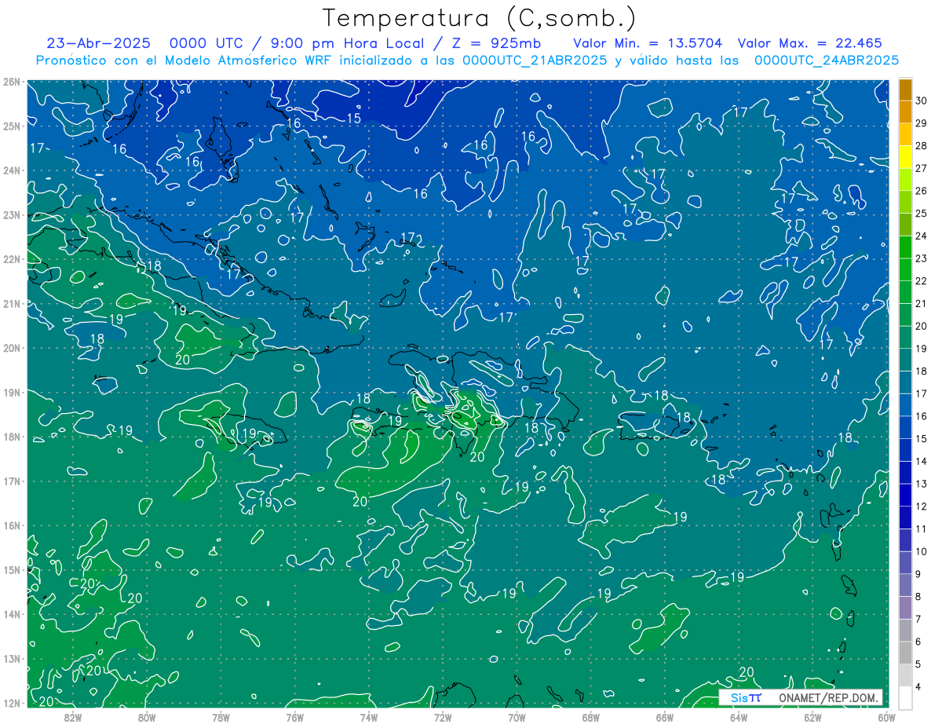
Task: Click the 82W longitude axis label
Action: (72, 718)
